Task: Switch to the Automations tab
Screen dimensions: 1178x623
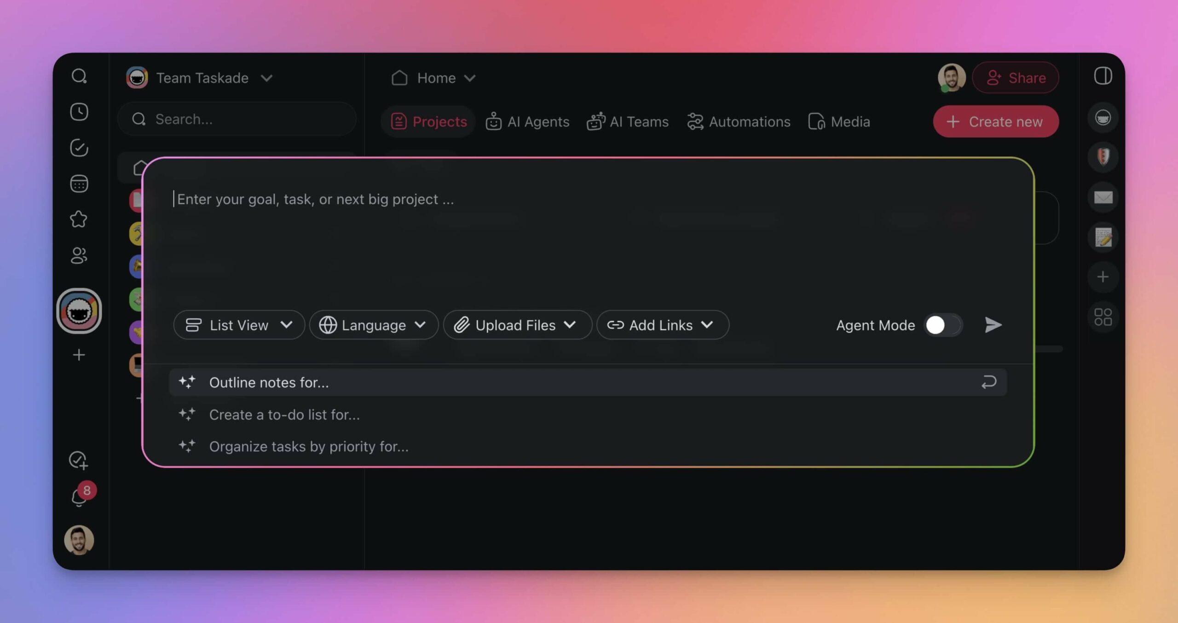Action: 739,121
